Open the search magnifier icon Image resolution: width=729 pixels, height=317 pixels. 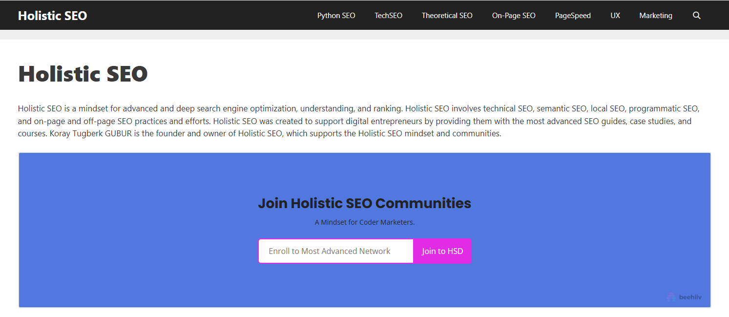click(x=696, y=15)
